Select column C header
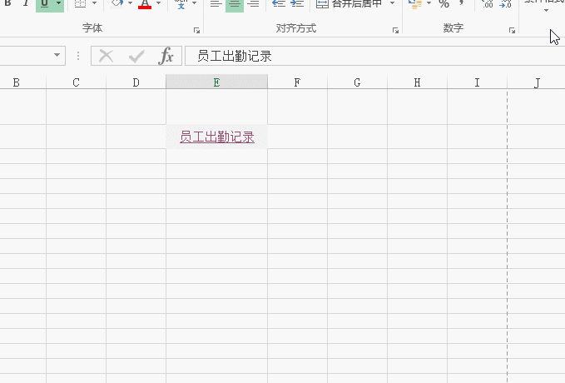The height and width of the screenshot is (383, 565). click(x=76, y=82)
